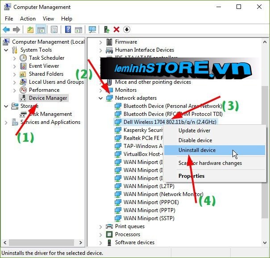
Task: Click device list scroll down arrow
Action: (x=265, y=243)
